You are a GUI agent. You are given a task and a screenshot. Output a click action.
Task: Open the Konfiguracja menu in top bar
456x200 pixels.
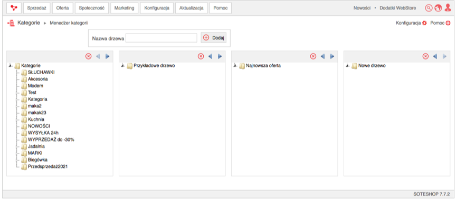tap(157, 8)
